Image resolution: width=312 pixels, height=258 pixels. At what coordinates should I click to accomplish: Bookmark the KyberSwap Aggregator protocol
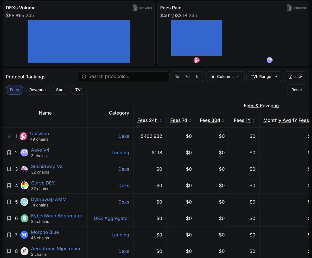(x=9, y=218)
